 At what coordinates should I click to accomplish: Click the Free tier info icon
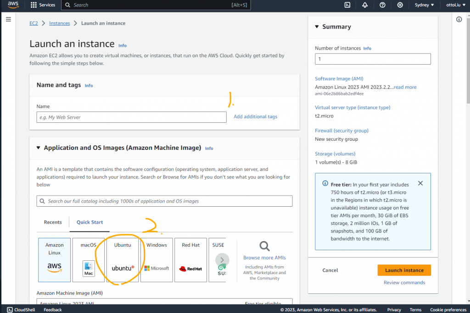pos(325,183)
